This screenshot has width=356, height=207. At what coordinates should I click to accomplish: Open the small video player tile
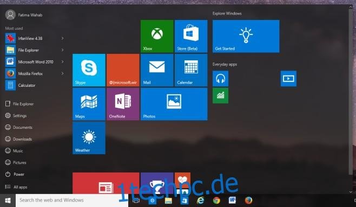(288, 79)
